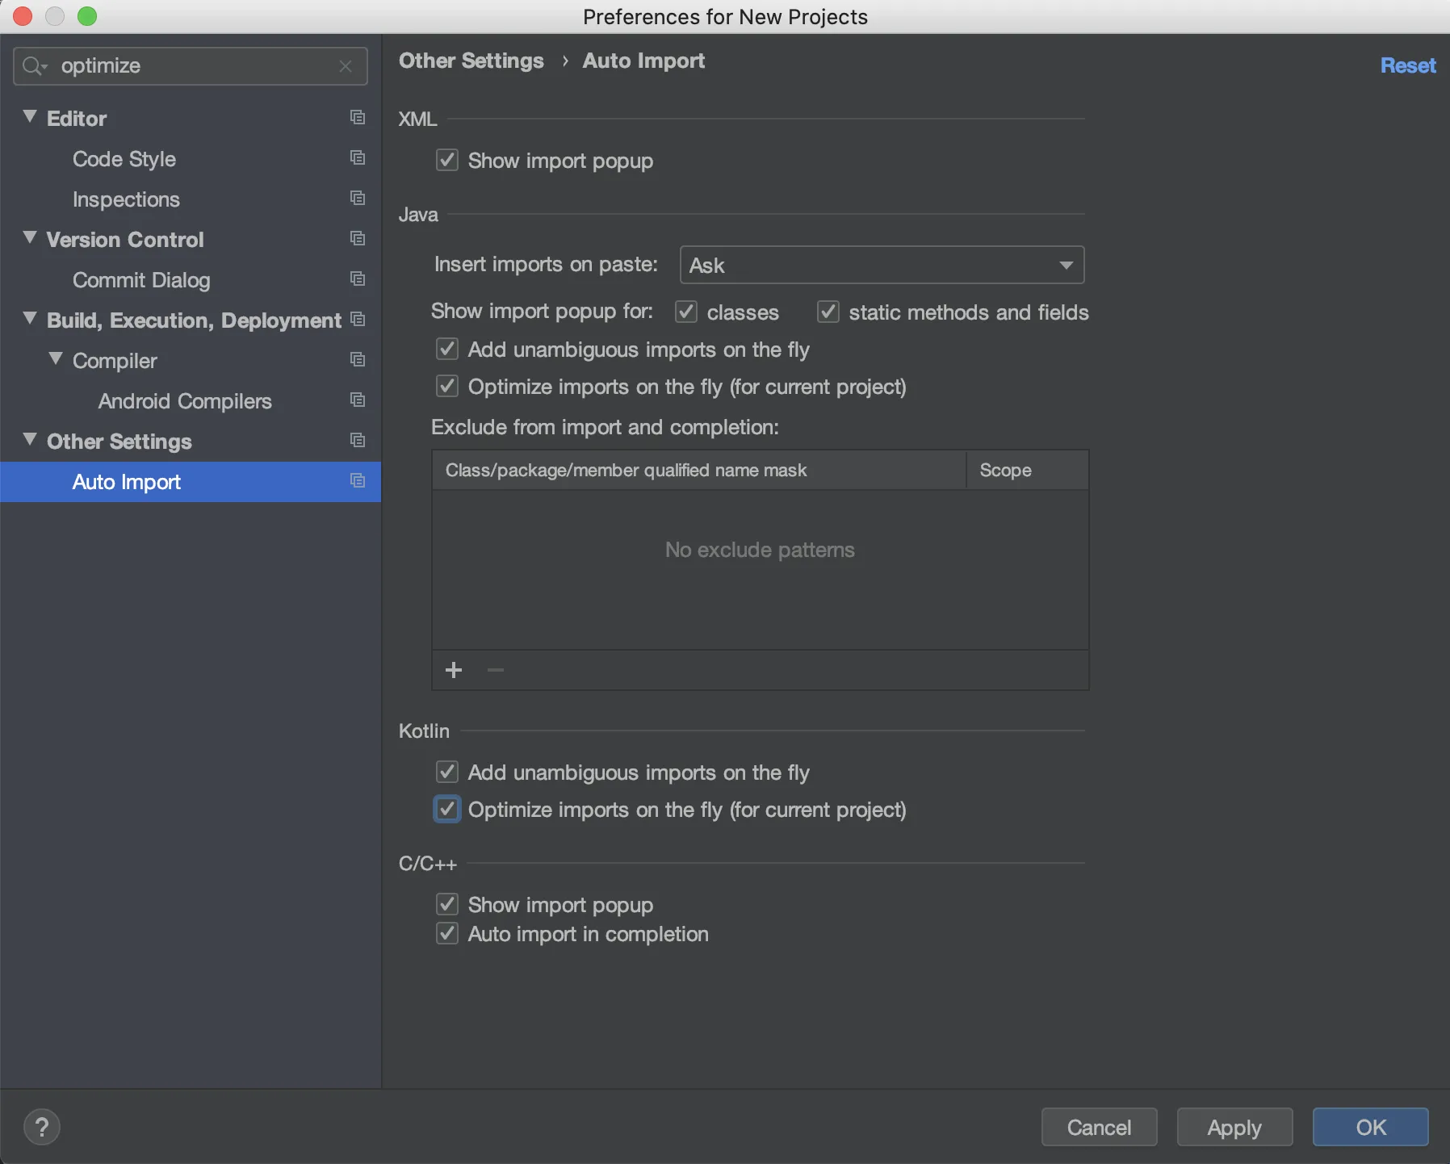Click the copy icon beside Commit Dialog
Viewport: 1450px width, 1164px height.
358,279
